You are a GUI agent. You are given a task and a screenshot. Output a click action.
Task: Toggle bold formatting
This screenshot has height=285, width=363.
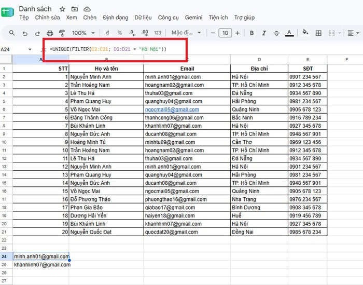252,33
